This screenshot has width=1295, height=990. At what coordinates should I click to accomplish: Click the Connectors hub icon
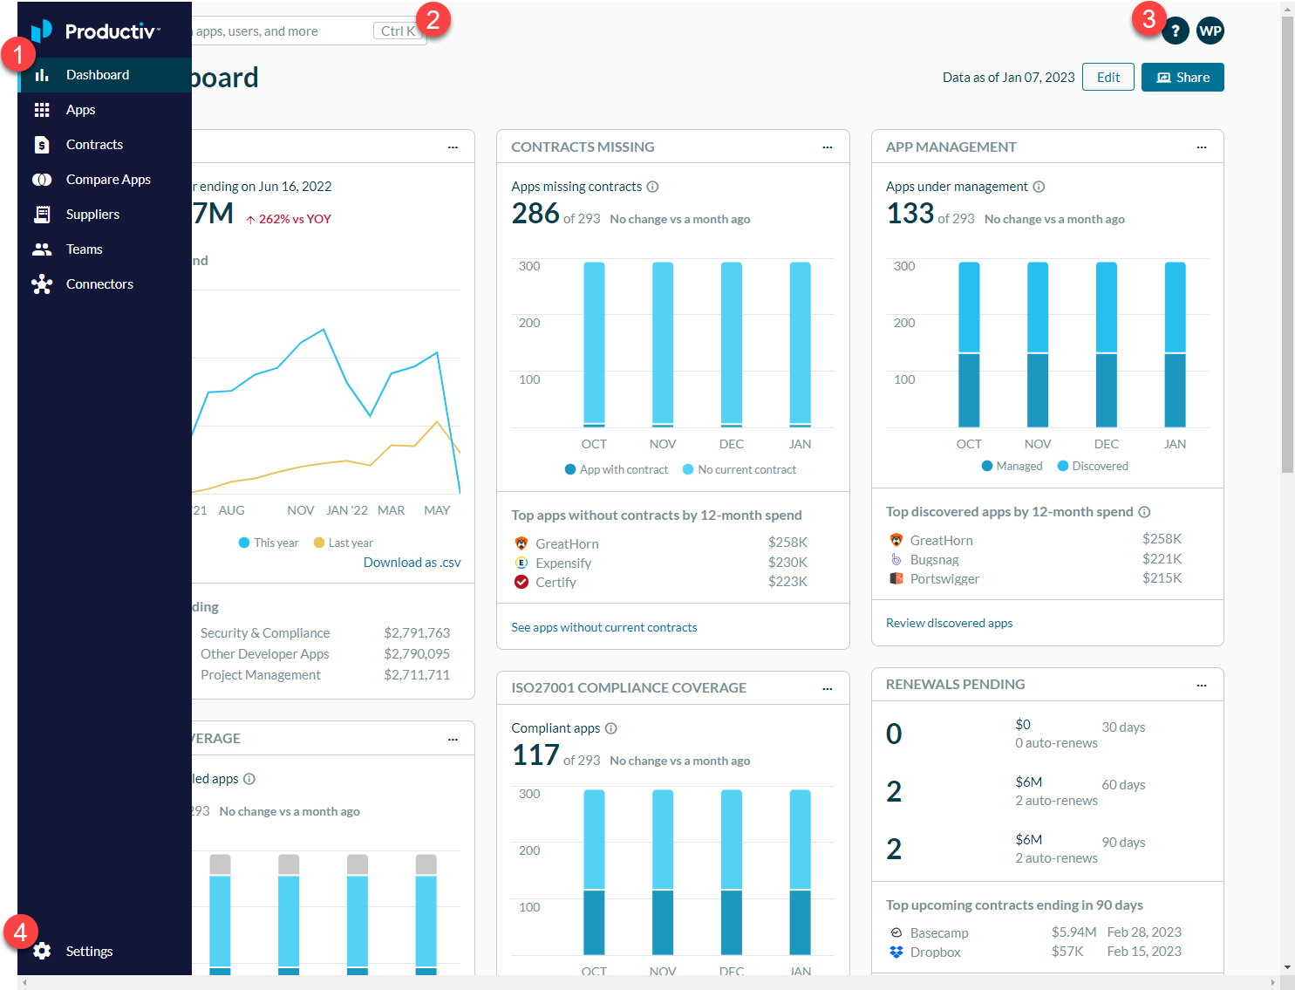(42, 284)
